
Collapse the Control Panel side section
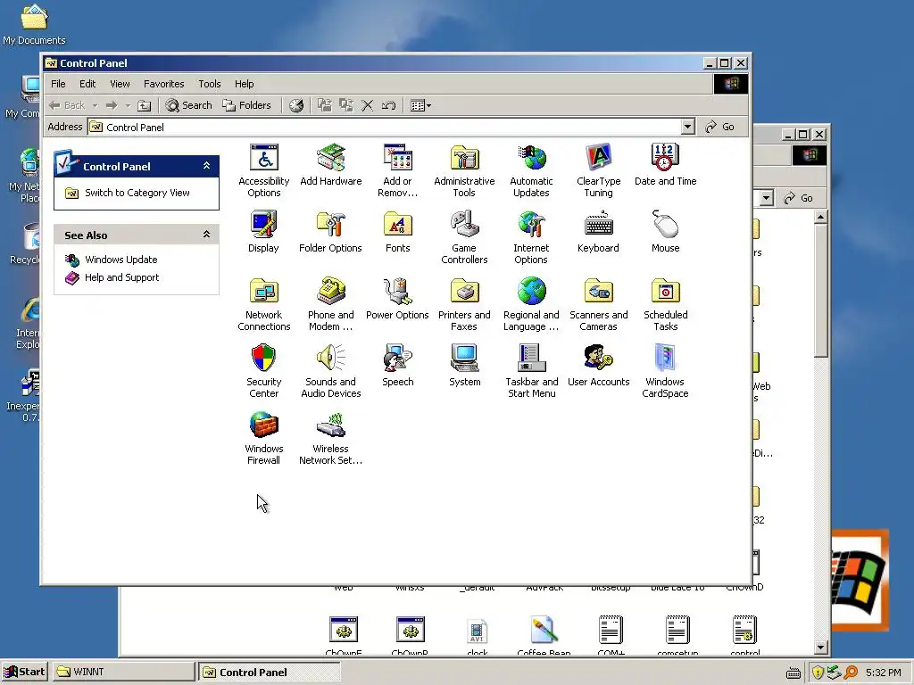[206, 166]
